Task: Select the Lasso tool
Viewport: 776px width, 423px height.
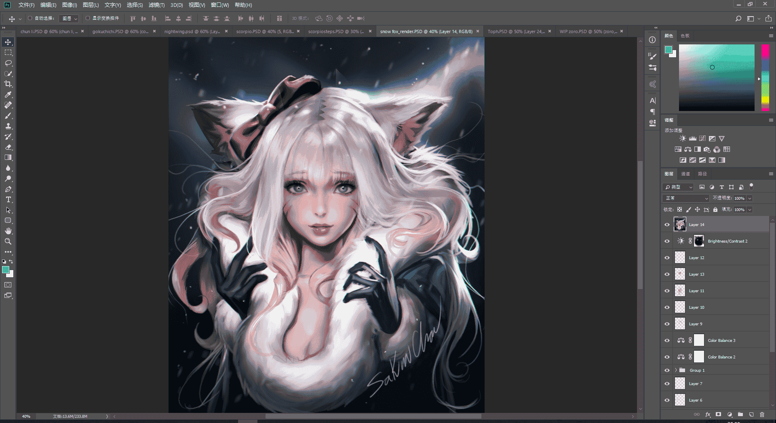Action: coord(8,63)
